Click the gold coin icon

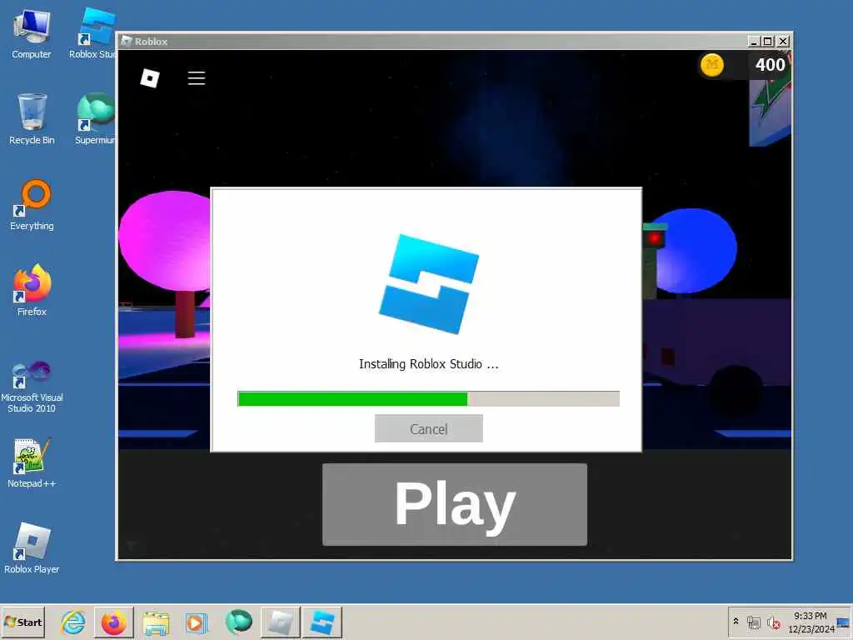[x=711, y=65]
